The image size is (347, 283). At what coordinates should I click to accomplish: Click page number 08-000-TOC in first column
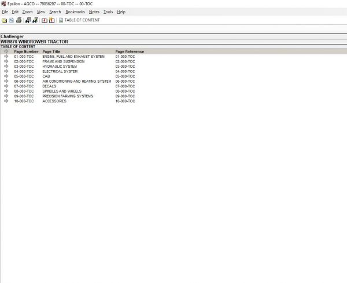pos(24,91)
